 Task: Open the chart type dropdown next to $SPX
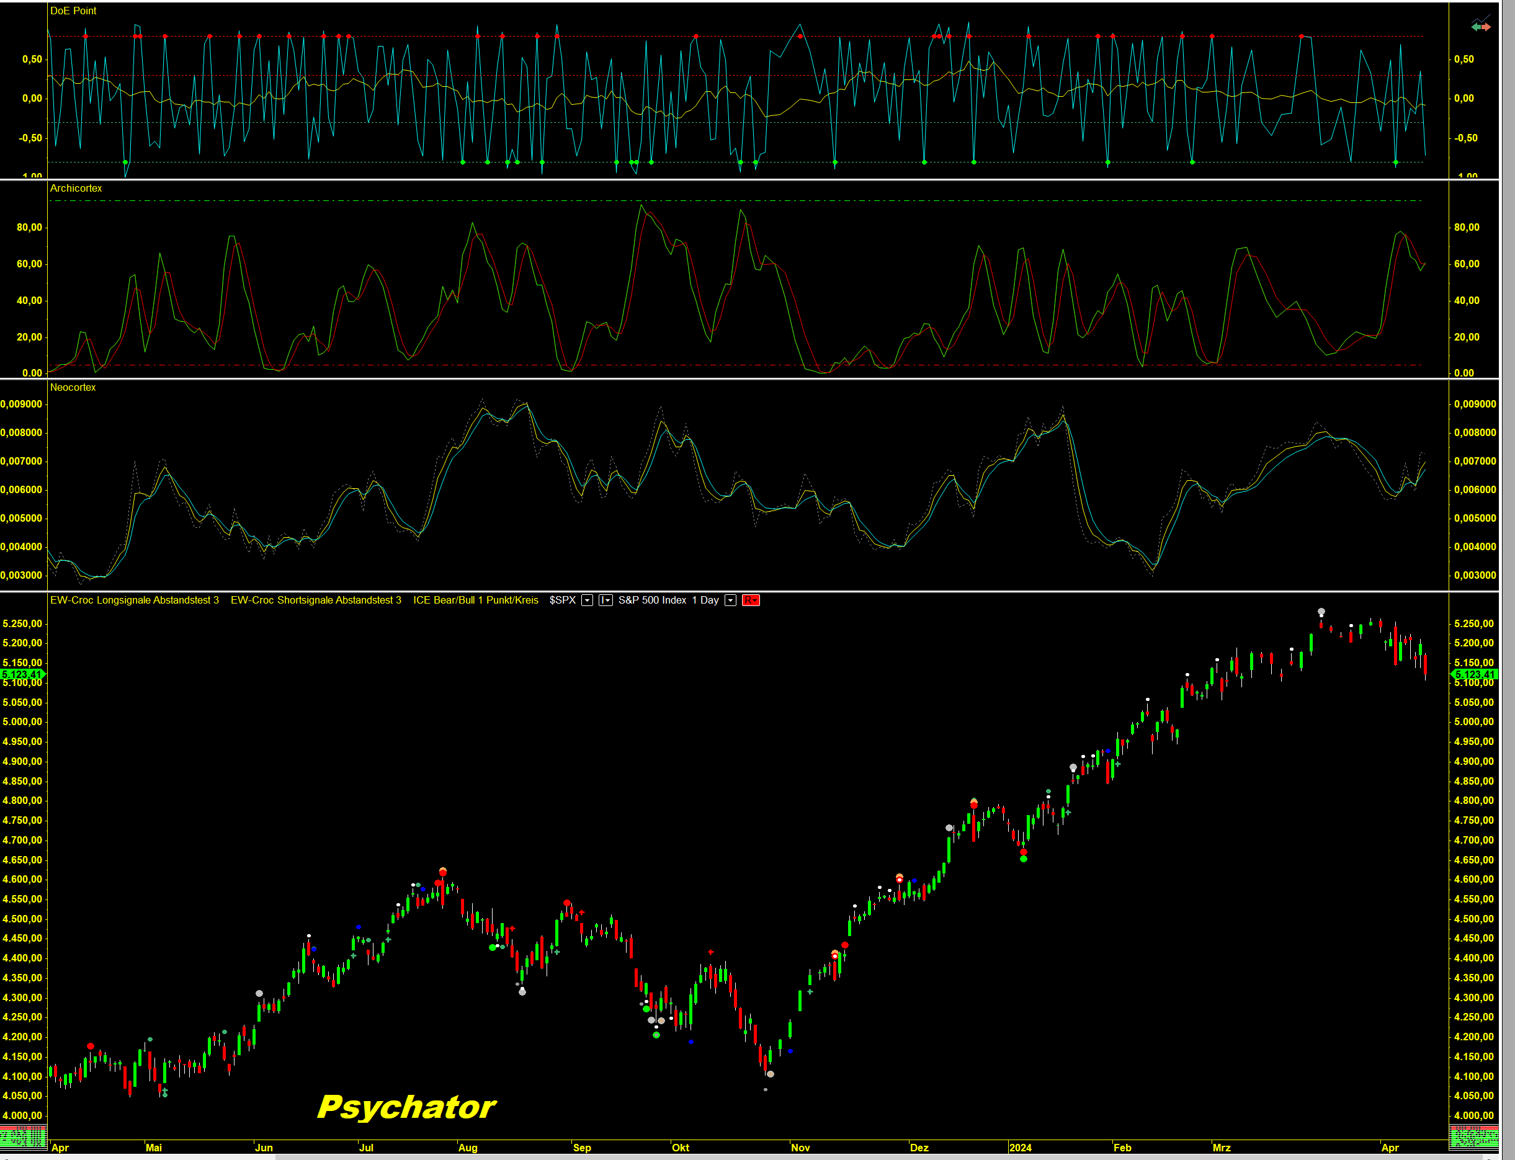(606, 600)
